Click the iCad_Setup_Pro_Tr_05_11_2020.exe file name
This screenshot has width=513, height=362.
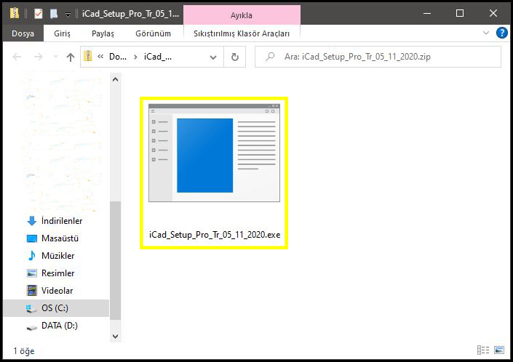(x=215, y=235)
